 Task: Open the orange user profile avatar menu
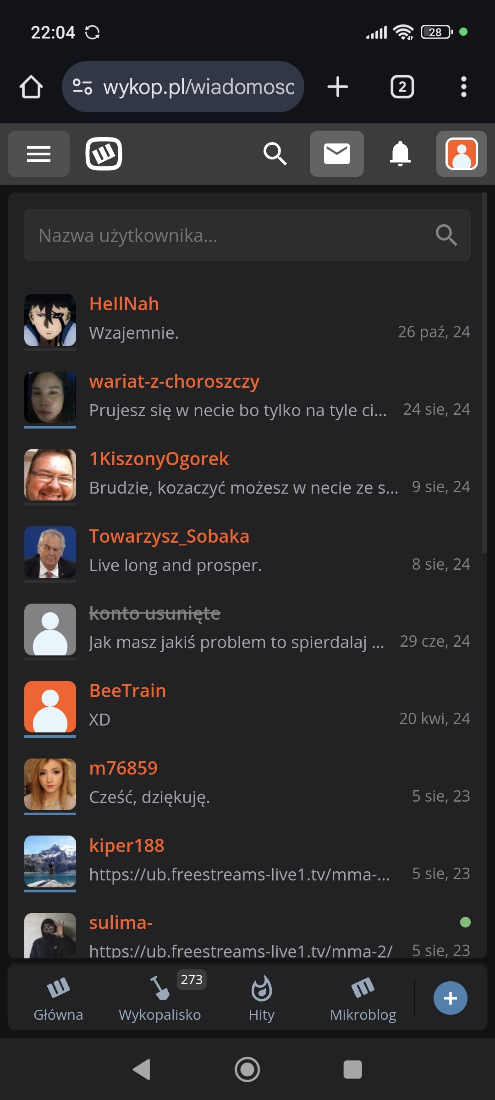coord(462,154)
